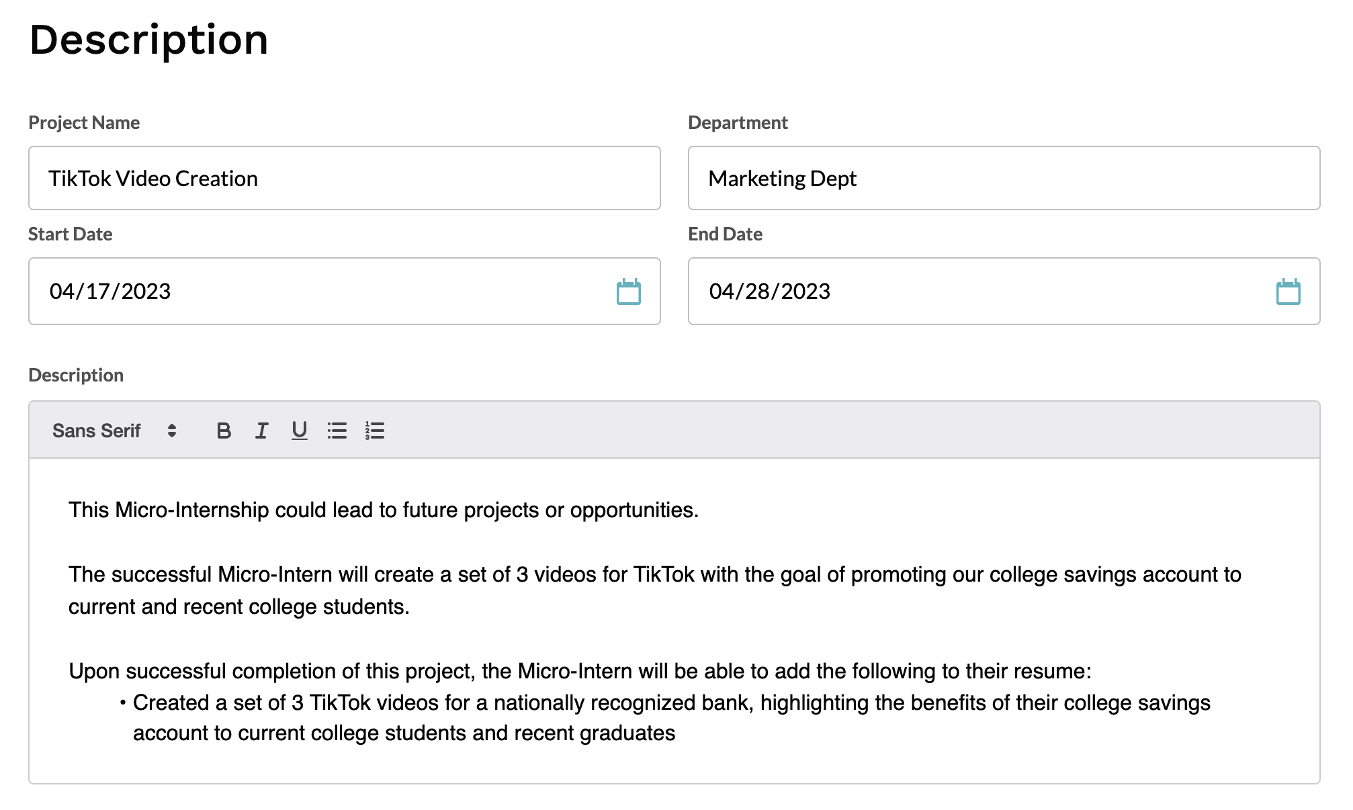The image size is (1353, 810).
Task: Click the 'Description' page heading
Action: pyautogui.click(x=148, y=40)
